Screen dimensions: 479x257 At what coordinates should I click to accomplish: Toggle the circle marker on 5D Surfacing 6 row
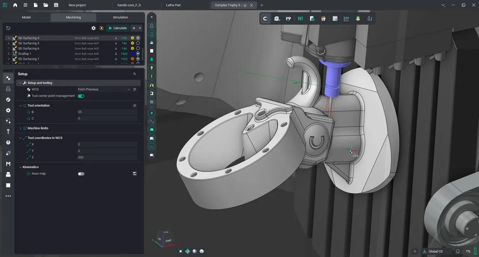138,49
